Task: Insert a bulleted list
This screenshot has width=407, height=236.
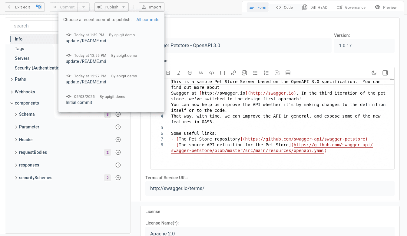Action: [255, 73]
